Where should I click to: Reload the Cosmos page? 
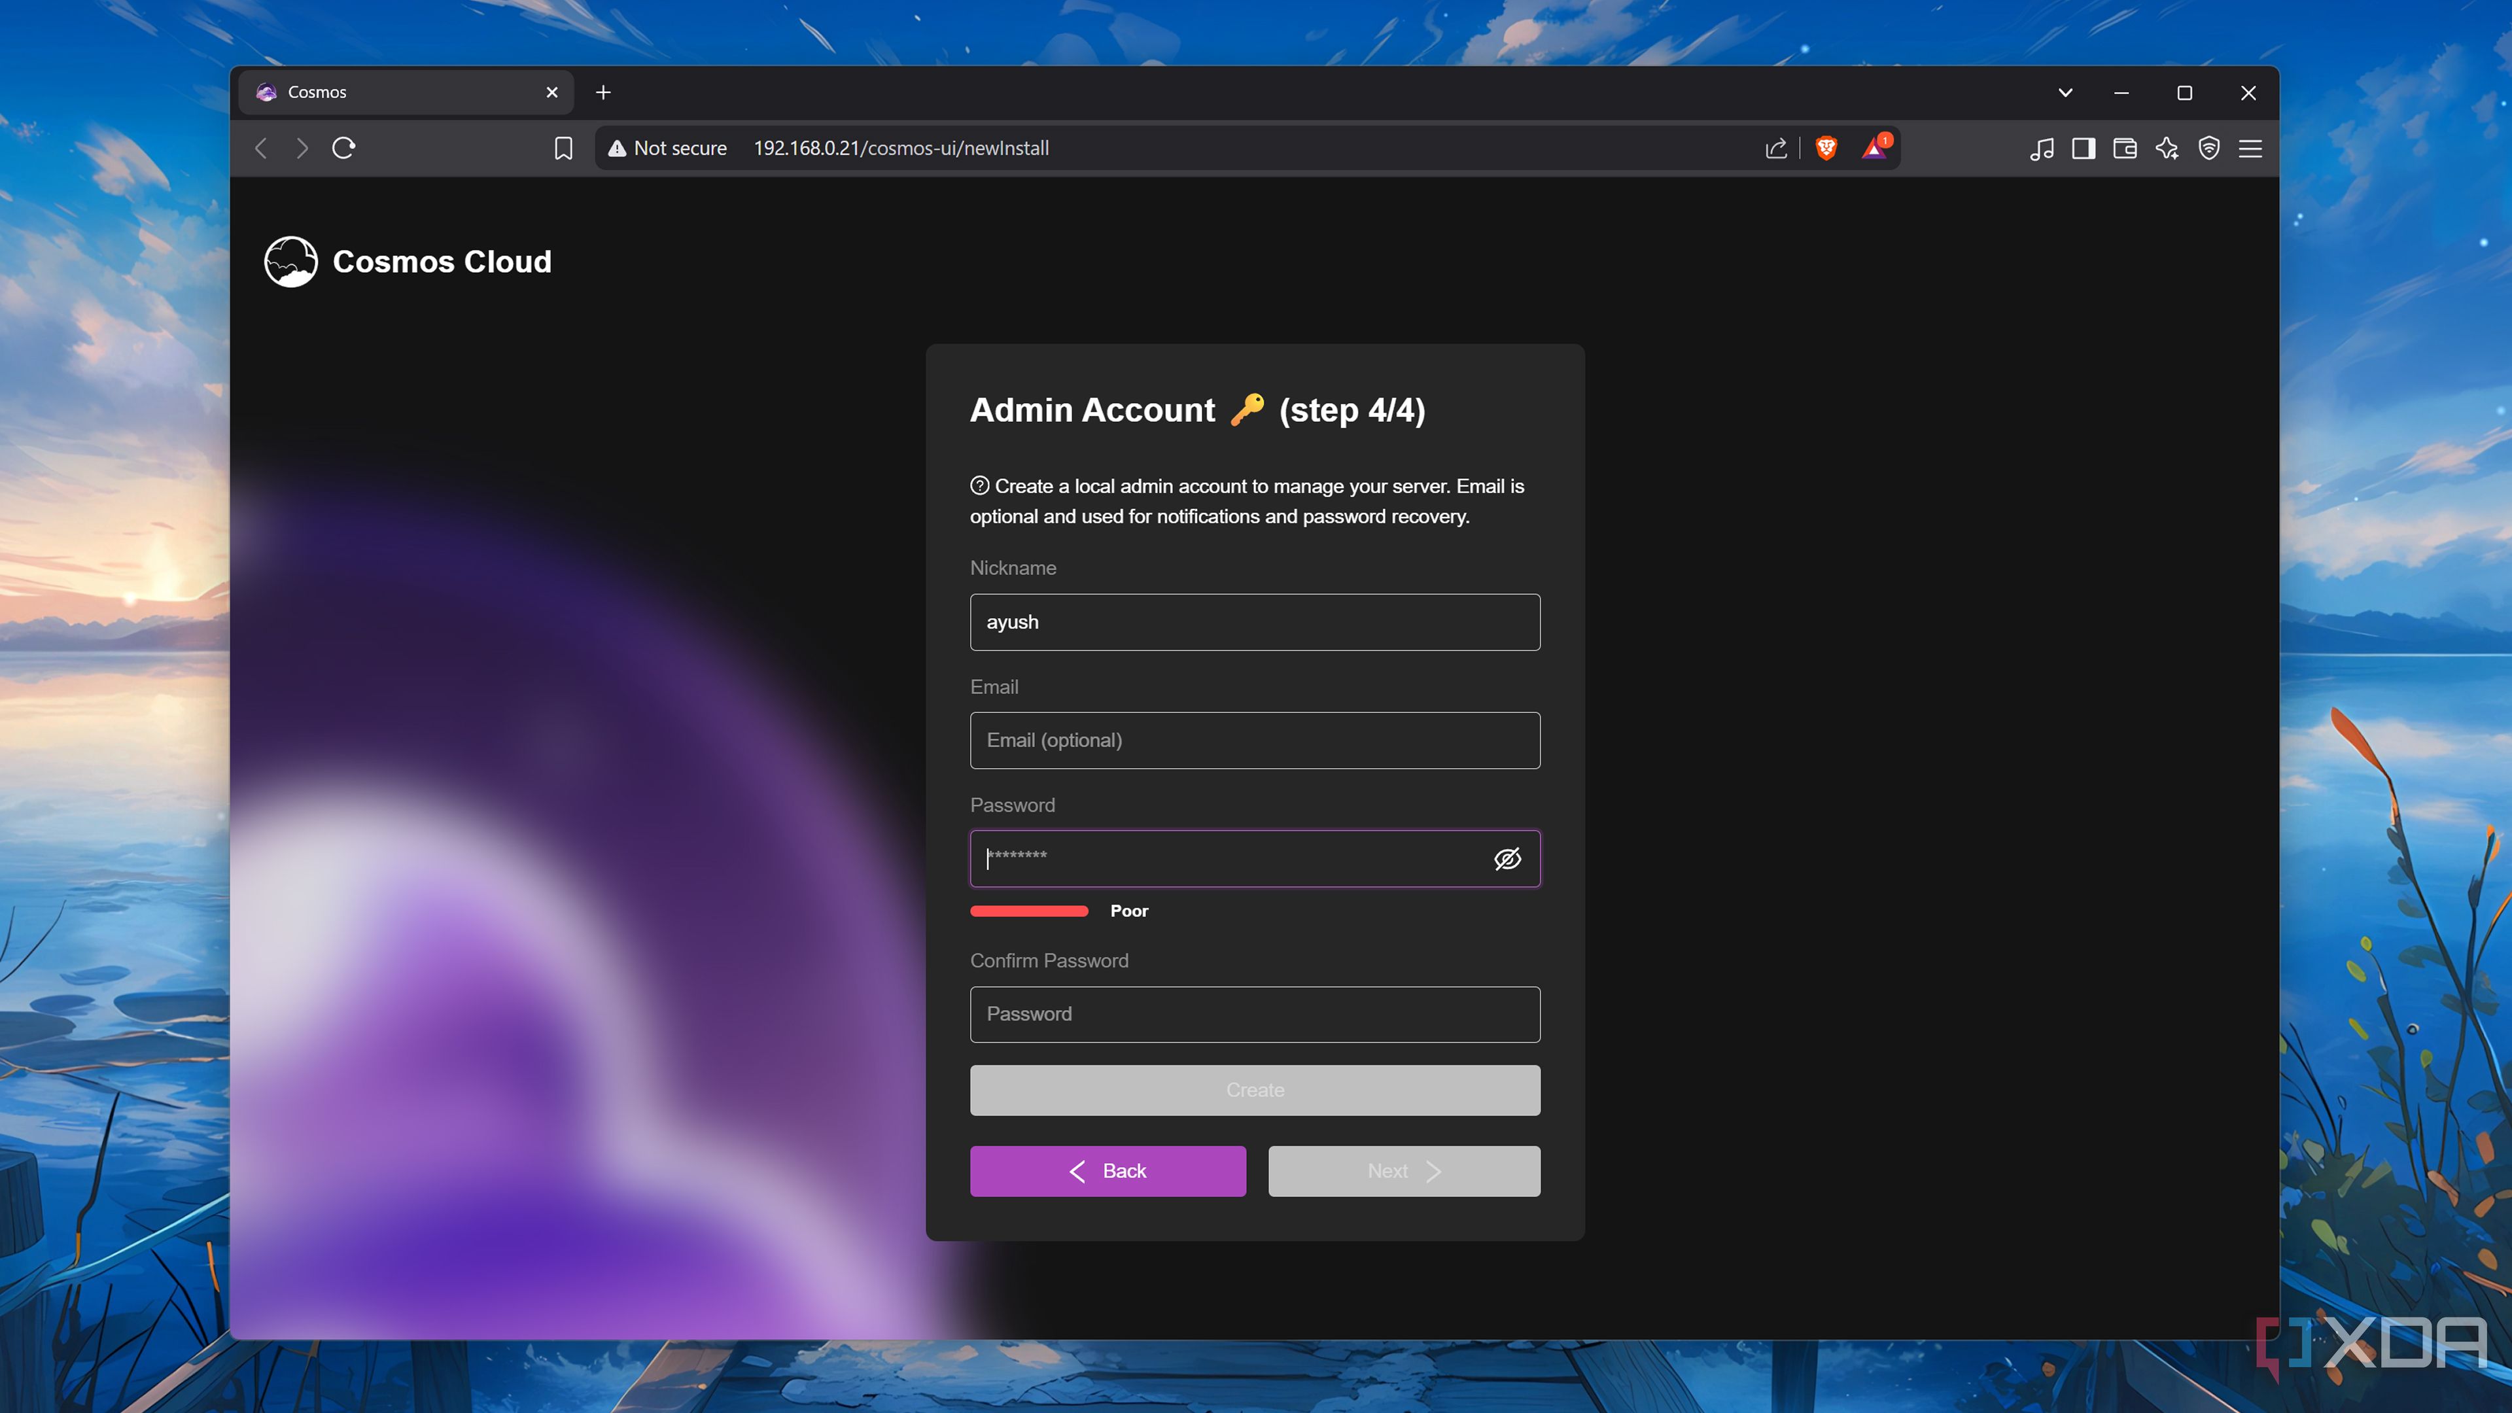(344, 148)
